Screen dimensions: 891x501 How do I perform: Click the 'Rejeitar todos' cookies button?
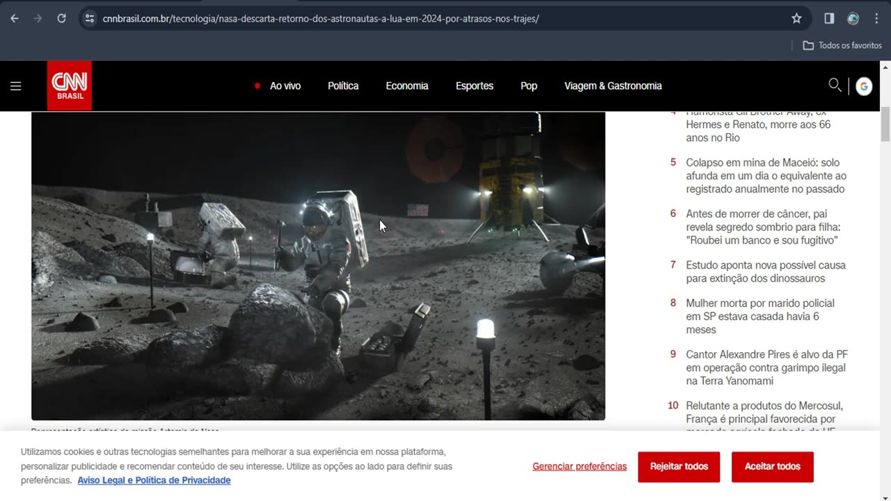(x=679, y=466)
